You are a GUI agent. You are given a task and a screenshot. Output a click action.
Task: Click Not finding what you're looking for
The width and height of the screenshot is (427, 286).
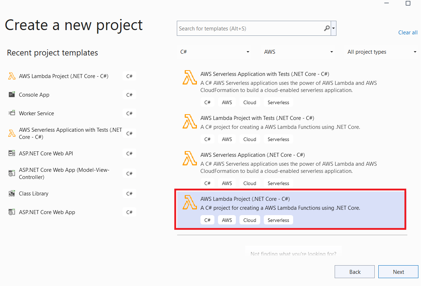click(293, 253)
